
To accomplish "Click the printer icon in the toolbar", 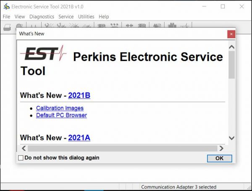I will (7, 27).
